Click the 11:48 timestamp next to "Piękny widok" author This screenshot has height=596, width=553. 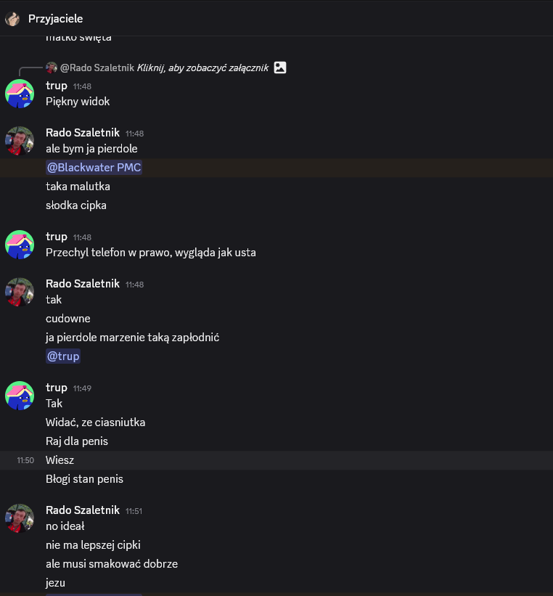pos(82,86)
